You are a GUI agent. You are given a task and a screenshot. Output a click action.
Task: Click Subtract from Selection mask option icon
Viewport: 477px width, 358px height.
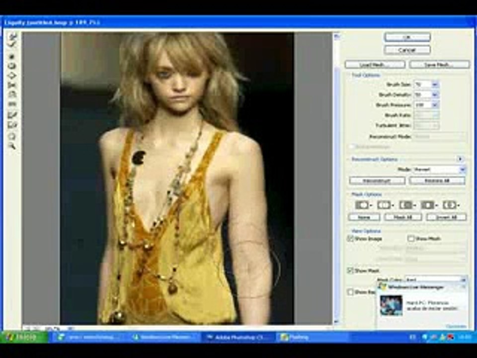pos(406,205)
